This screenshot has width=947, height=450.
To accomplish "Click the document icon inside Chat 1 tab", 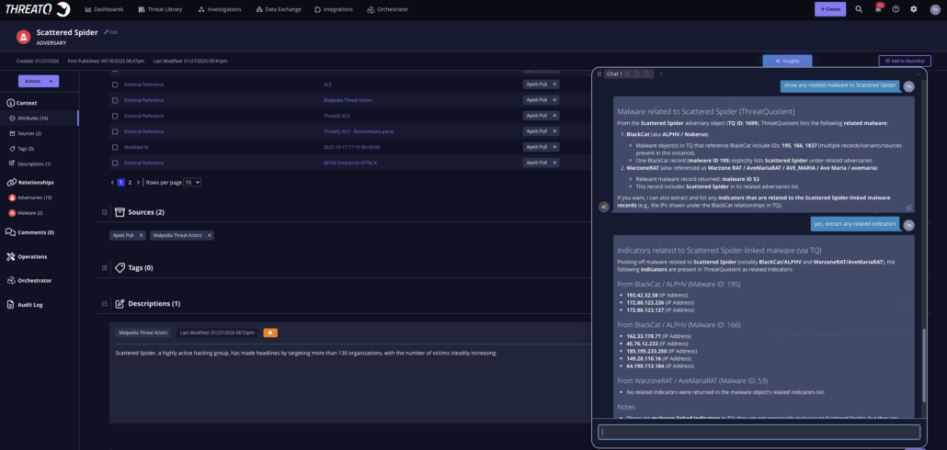I will [636, 73].
